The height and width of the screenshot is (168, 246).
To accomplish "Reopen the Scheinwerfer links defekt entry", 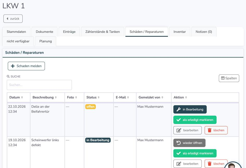I will click(189, 143).
